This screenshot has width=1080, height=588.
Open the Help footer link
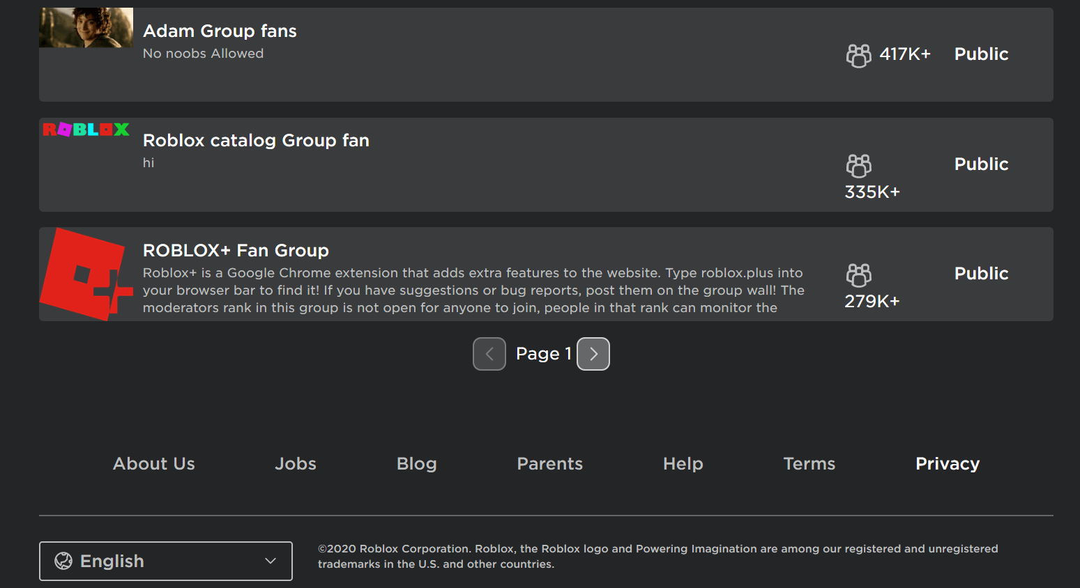pos(683,464)
